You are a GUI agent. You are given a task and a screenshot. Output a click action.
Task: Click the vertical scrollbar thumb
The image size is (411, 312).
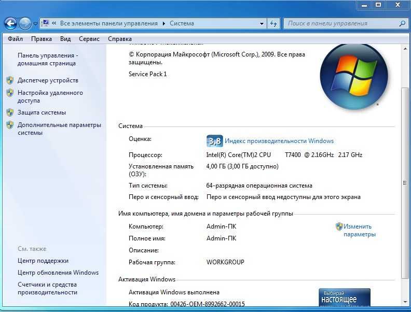click(x=405, y=183)
